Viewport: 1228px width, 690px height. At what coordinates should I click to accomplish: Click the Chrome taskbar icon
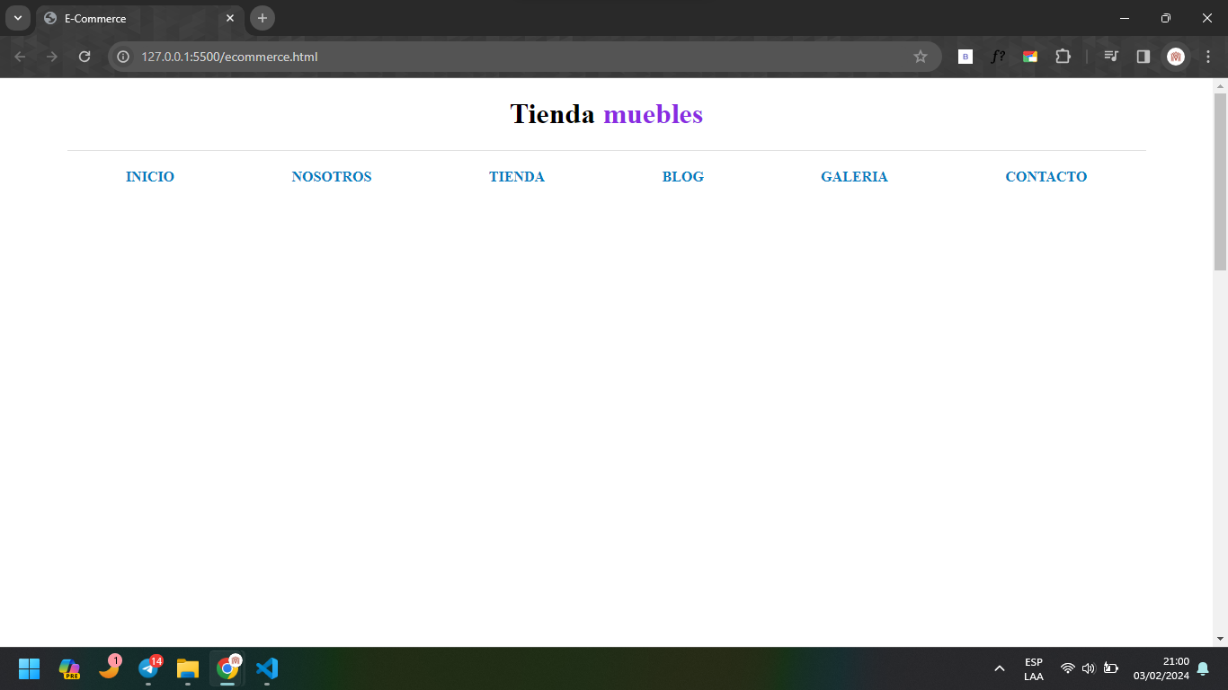point(227,668)
